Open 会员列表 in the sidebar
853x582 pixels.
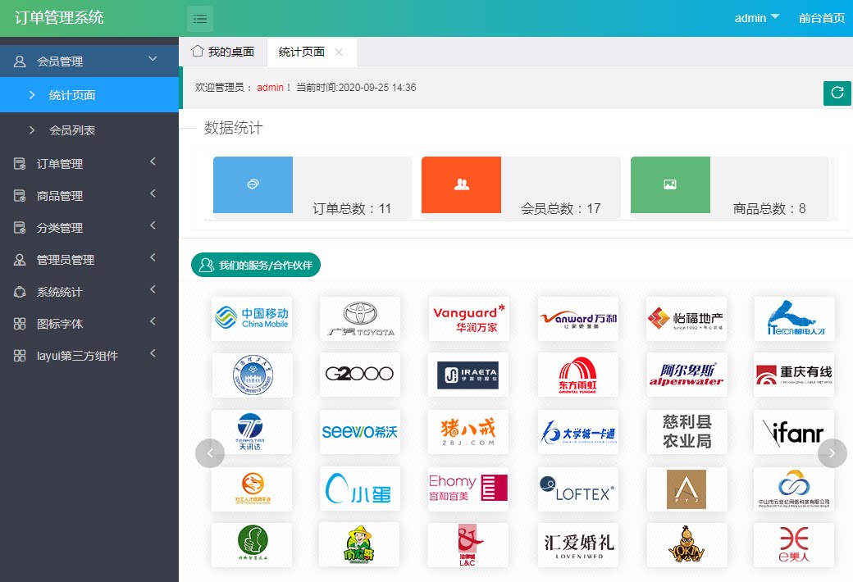pos(89,130)
